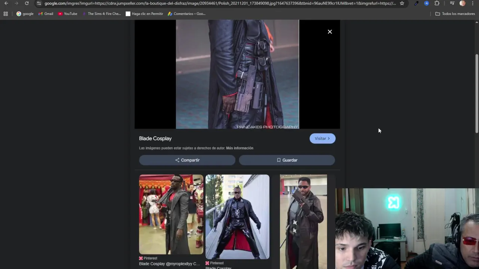Open the Haga clic en Permitir bookmark
Image resolution: width=479 pixels, height=269 pixels.
tap(144, 14)
